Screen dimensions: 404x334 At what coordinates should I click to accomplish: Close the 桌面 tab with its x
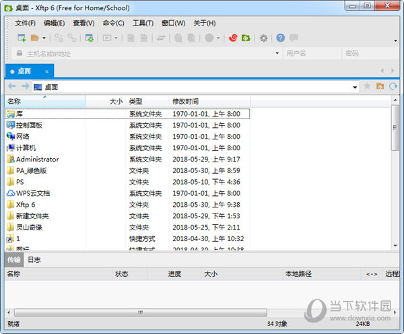tap(46, 71)
